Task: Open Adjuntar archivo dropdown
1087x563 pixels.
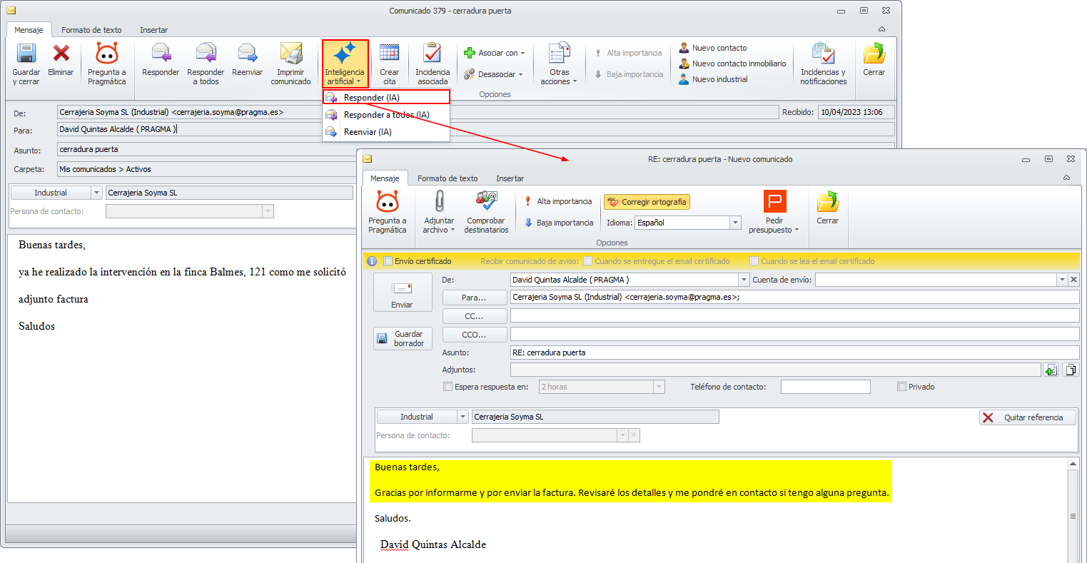Action: tap(439, 213)
